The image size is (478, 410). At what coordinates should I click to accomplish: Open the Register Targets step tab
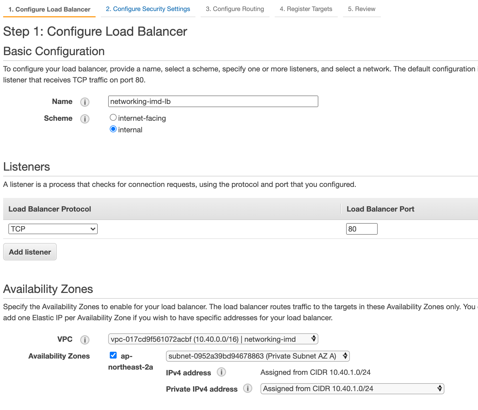click(x=306, y=9)
